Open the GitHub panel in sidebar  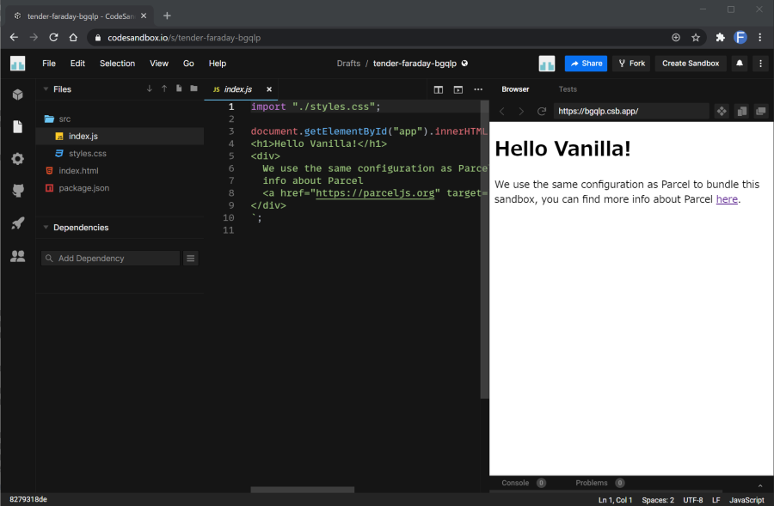tap(17, 191)
